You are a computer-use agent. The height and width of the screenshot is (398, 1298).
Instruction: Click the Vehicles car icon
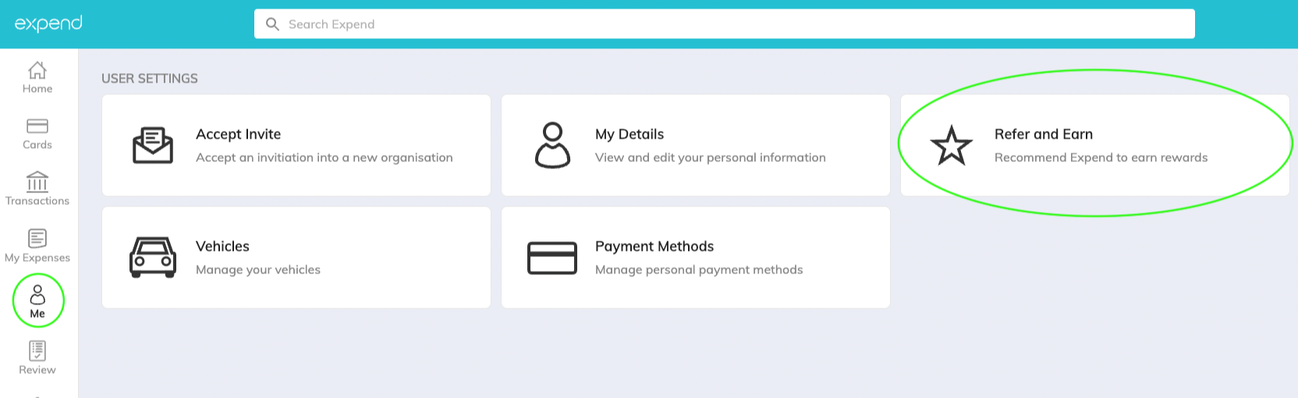click(x=153, y=258)
